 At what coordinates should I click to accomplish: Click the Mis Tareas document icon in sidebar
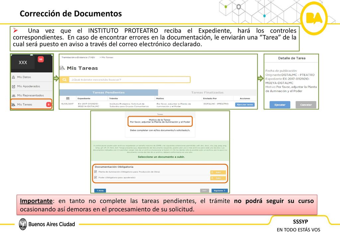[x=13, y=105]
